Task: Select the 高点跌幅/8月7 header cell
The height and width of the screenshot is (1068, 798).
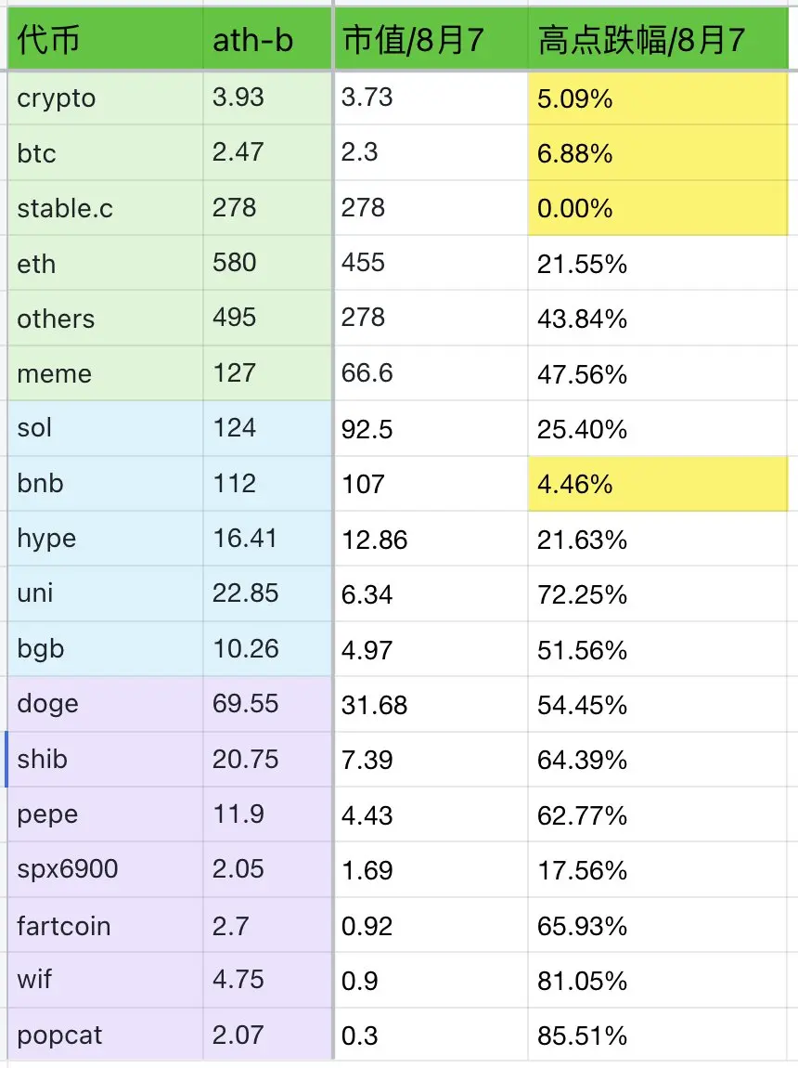Action: click(658, 39)
